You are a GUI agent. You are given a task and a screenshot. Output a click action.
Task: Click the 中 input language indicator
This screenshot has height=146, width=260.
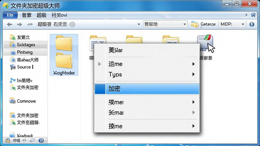tap(16, 140)
